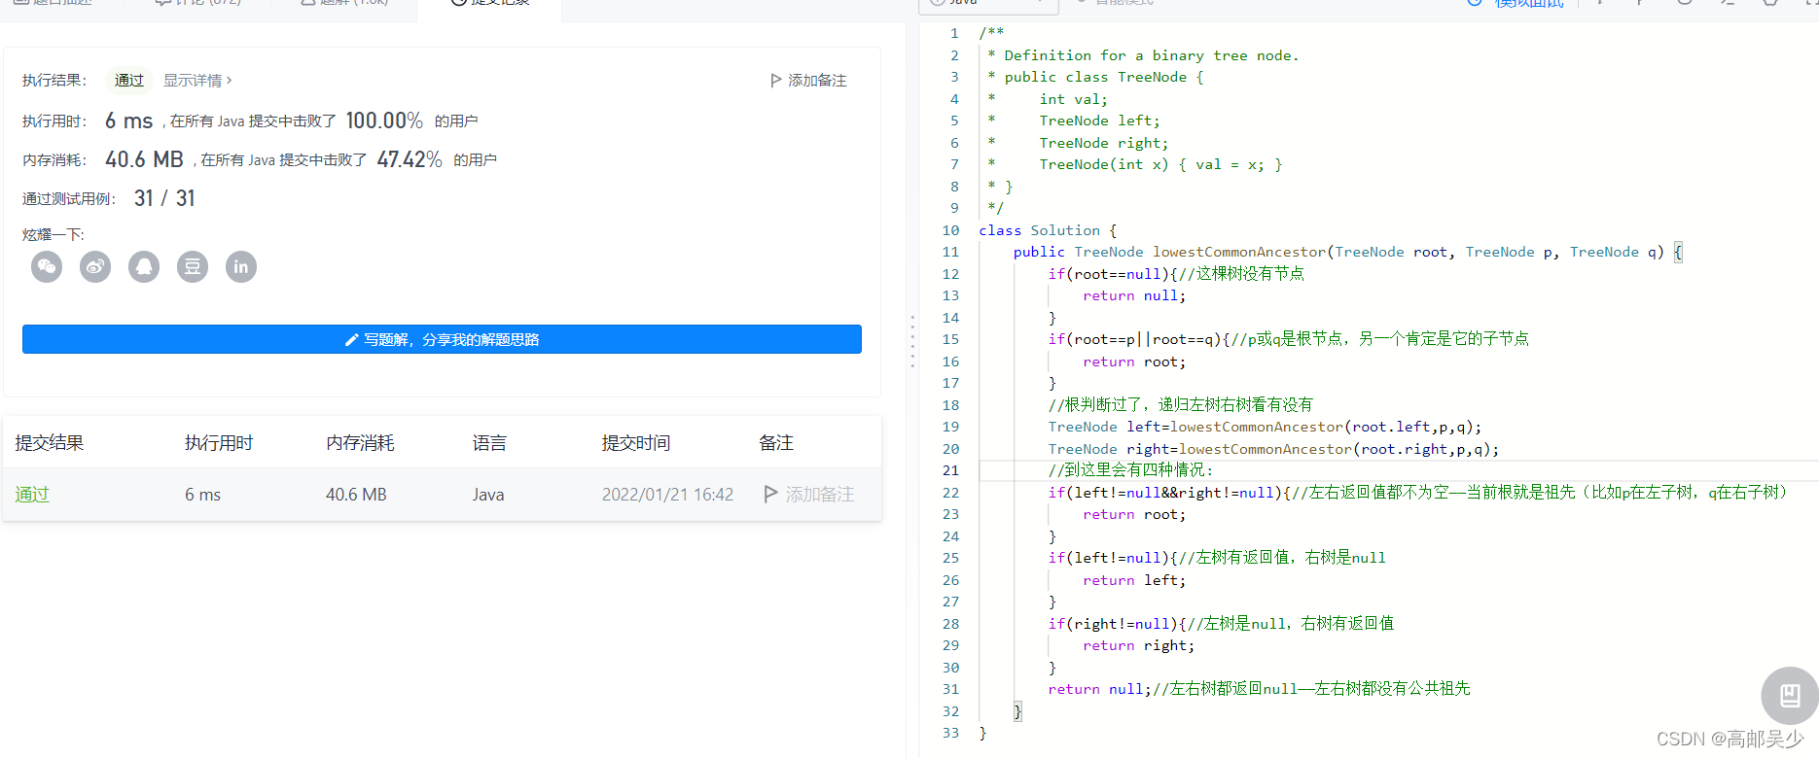Click the 炫耀一下 label
1819x758 pixels.
point(53,234)
